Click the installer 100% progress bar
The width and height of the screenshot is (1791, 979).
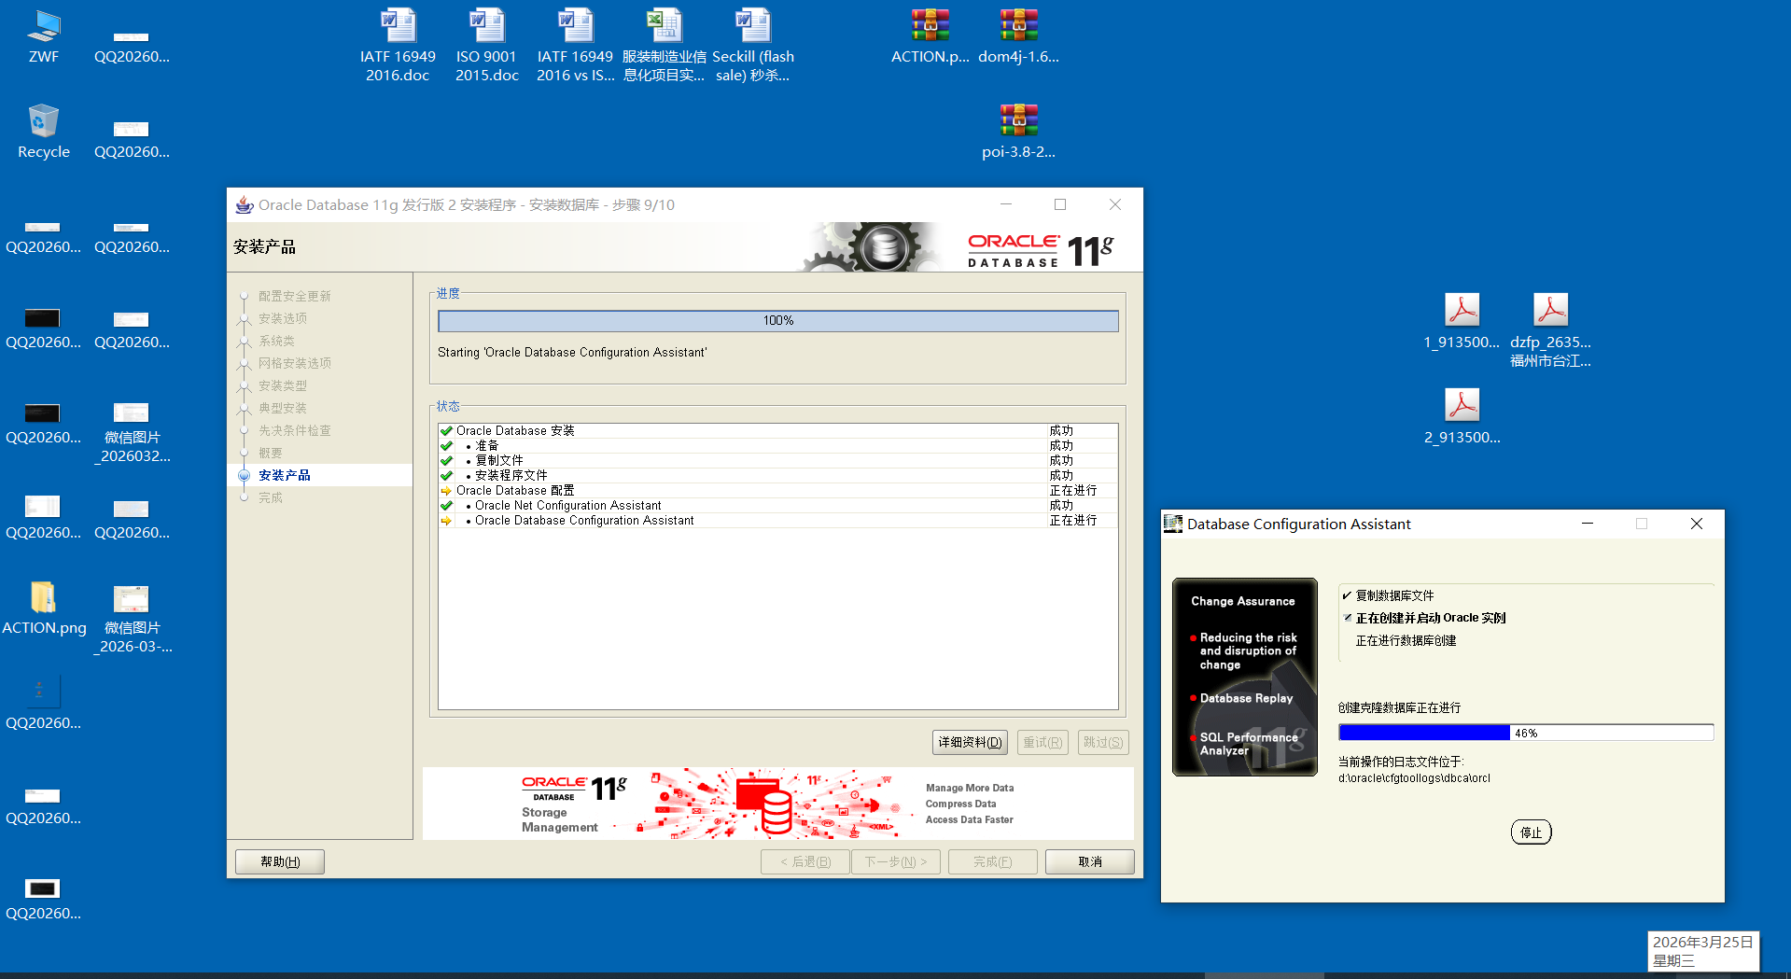[x=778, y=320]
